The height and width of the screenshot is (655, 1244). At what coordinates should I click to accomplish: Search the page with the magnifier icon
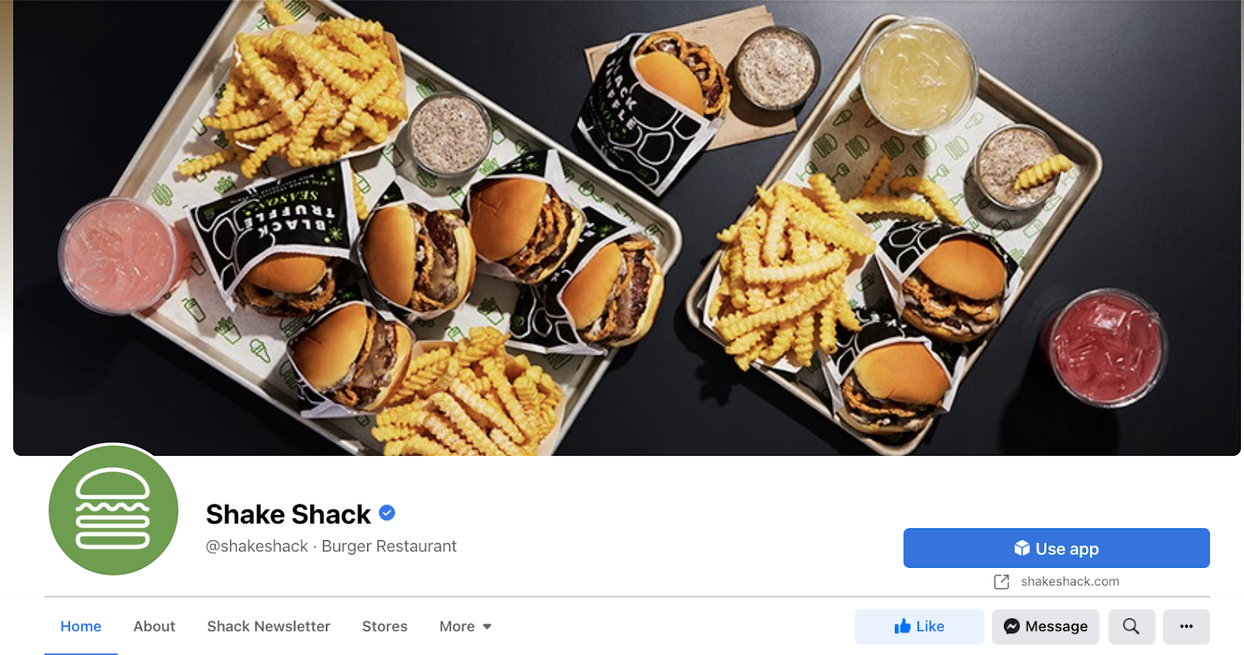click(1131, 626)
